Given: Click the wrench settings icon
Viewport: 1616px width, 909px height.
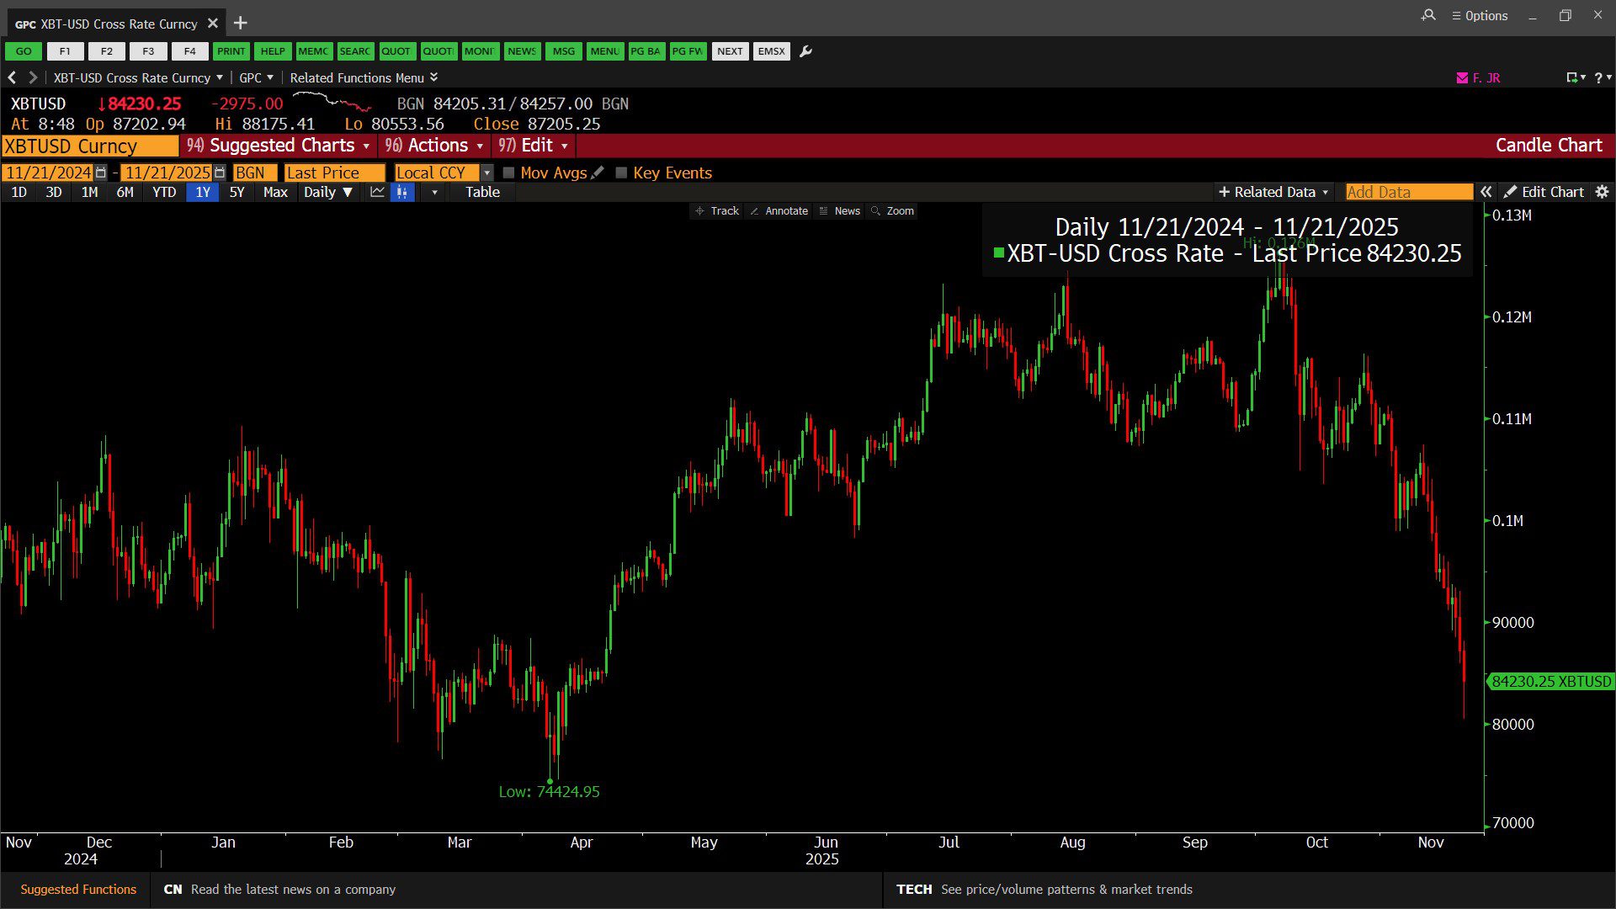Looking at the screenshot, I should tap(805, 51).
